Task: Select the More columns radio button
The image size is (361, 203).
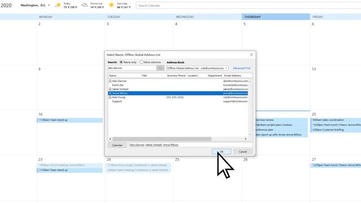Action: pos(142,62)
